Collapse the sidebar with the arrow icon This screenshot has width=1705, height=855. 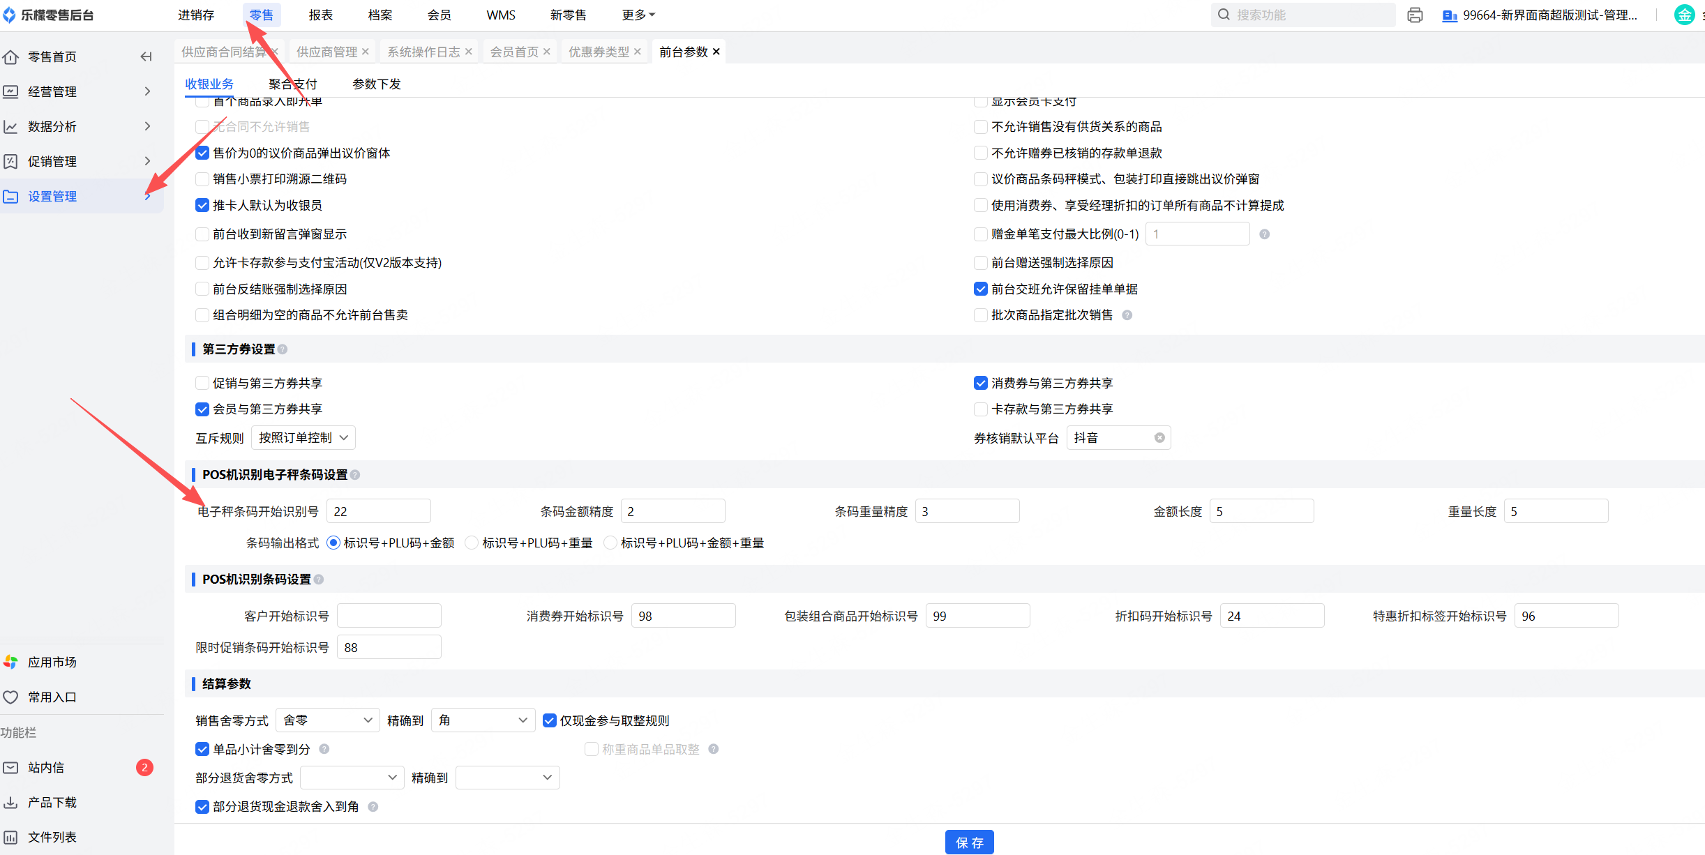click(146, 56)
